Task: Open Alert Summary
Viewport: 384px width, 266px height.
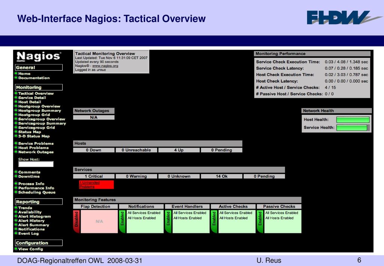Action: click(x=33, y=225)
